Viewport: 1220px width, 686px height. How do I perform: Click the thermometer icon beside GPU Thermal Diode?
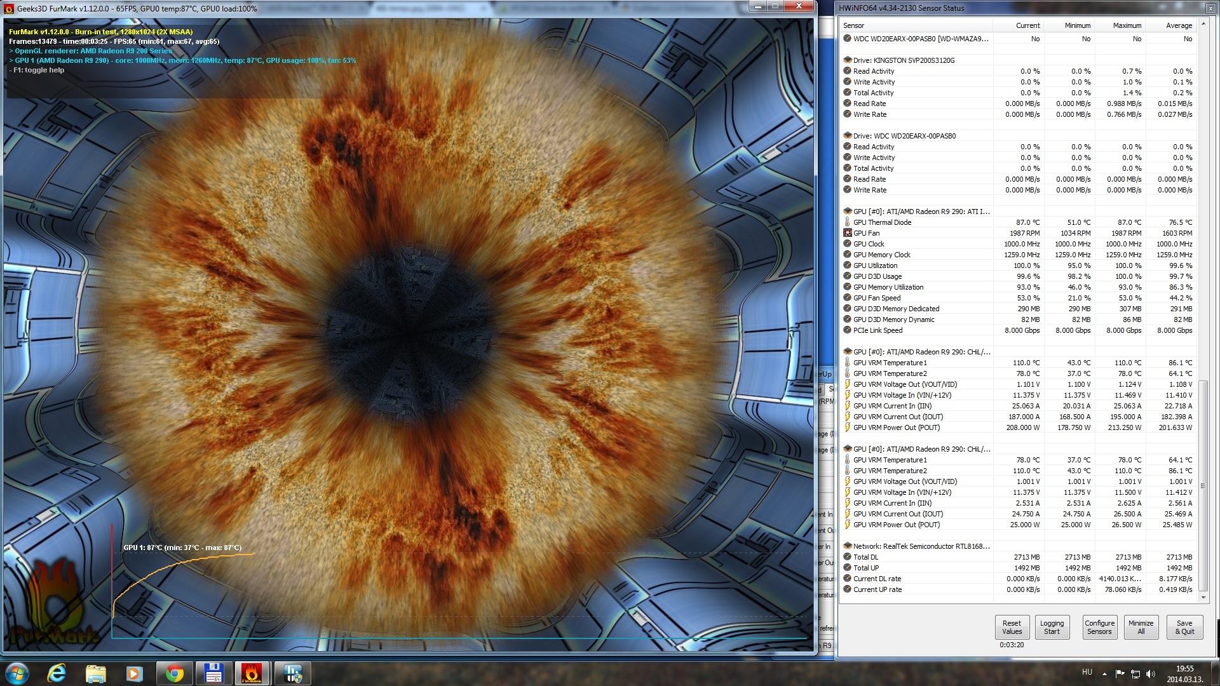(x=847, y=222)
